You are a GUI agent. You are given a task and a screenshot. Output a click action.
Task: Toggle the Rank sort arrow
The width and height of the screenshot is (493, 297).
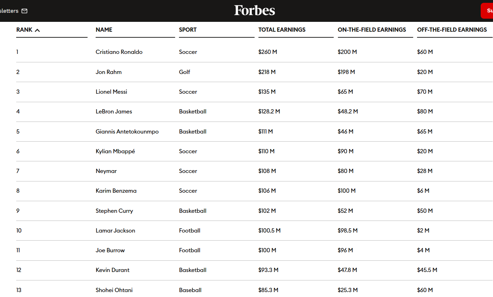37,30
